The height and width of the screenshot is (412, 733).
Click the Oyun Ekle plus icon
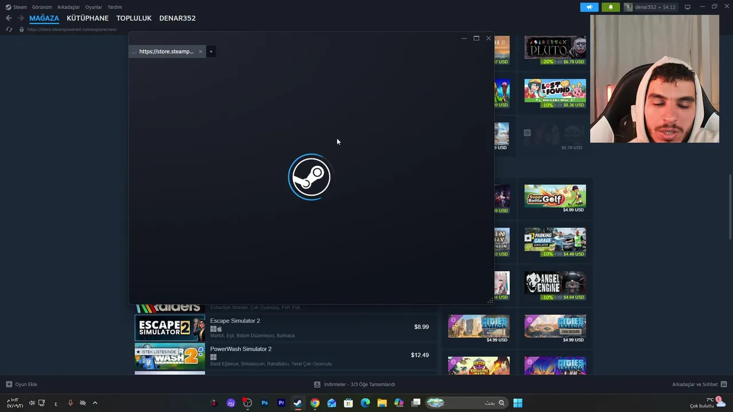(9, 385)
